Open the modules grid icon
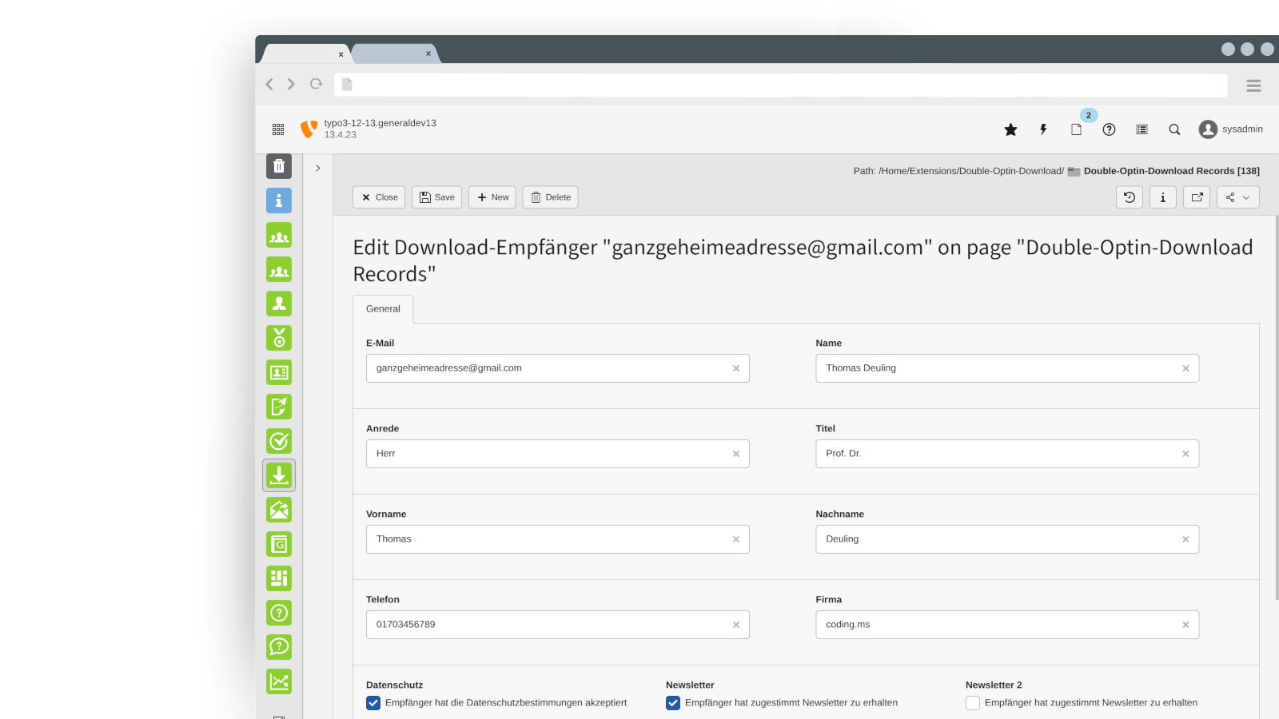Viewport: 1279px width, 719px height. coord(278,129)
